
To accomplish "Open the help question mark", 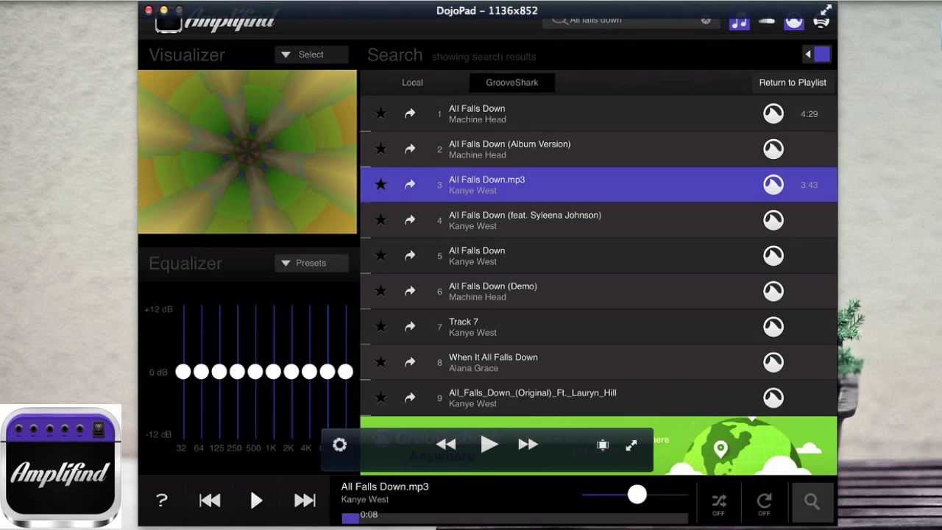I will click(x=162, y=501).
